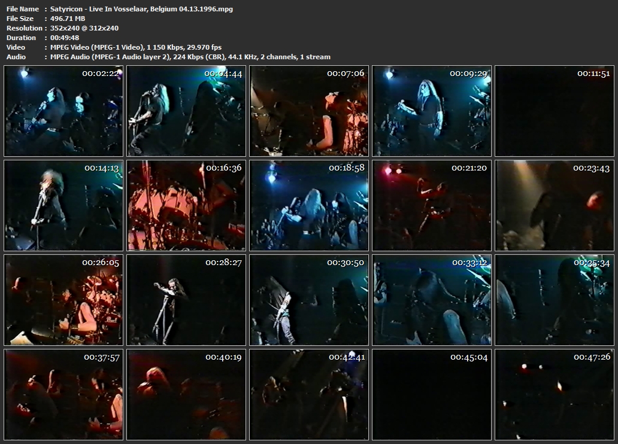This screenshot has height=444, width=618.
Task: View the thumbnail stamped 00:33:12
Action: coord(432,300)
